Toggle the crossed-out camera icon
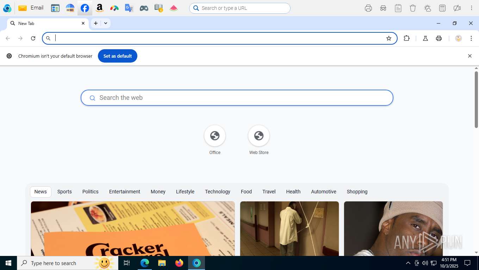Screen dimensions: 479x270 pos(457,8)
